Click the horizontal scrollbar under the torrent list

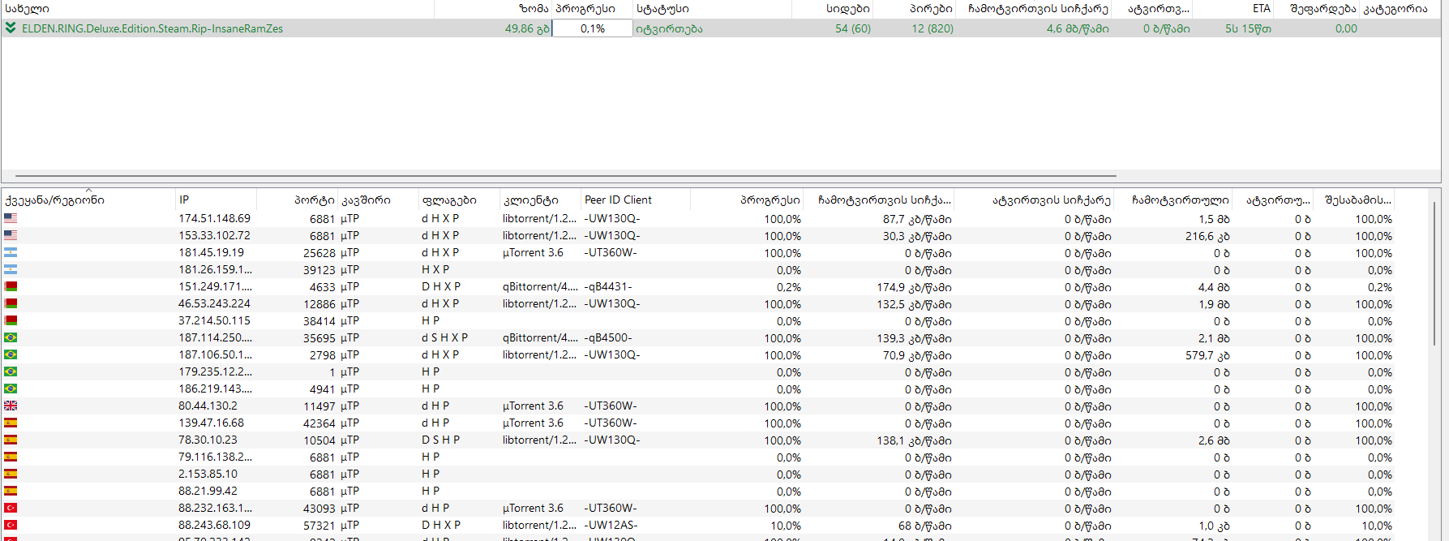click(x=566, y=175)
